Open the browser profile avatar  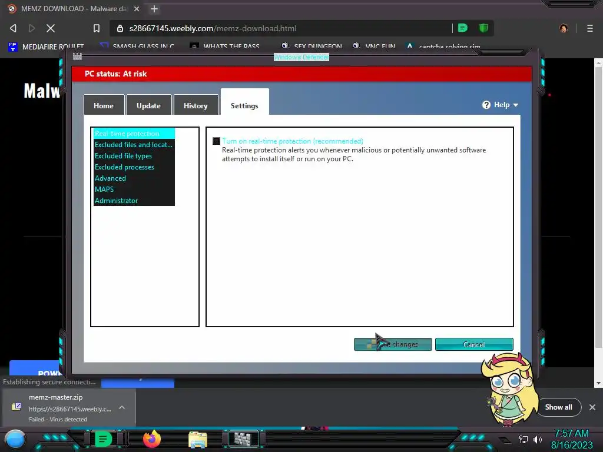click(x=564, y=28)
